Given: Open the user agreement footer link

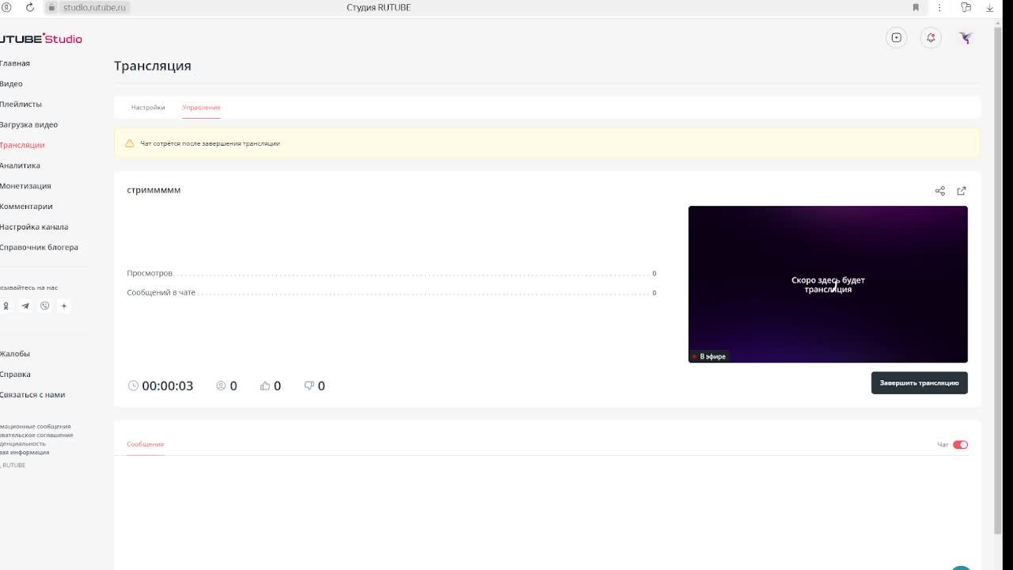Looking at the screenshot, I should (x=36, y=435).
